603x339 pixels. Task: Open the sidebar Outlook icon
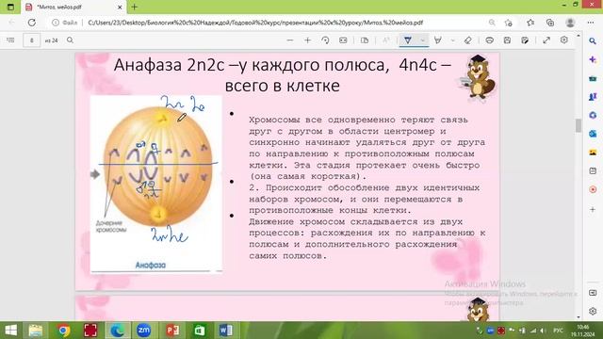pyautogui.click(x=593, y=134)
